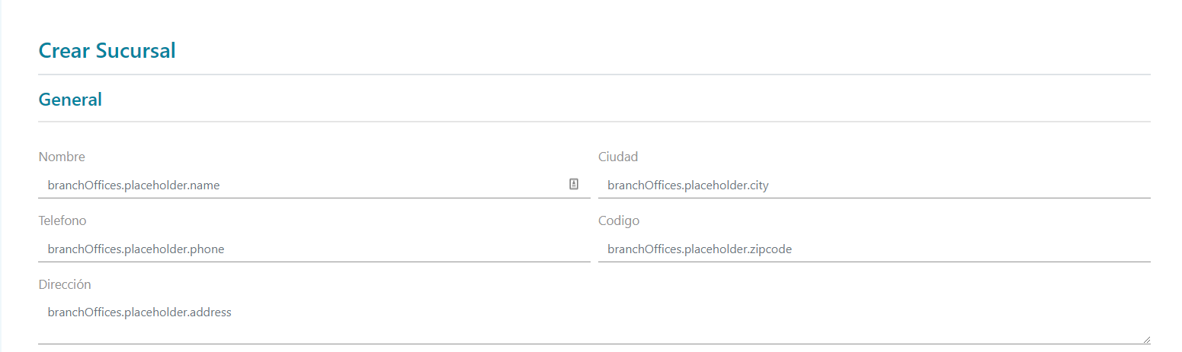Viewport: 1182px width, 352px height.
Task: Click the divider line under Crear Sucursal
Action: click(594, 75)
